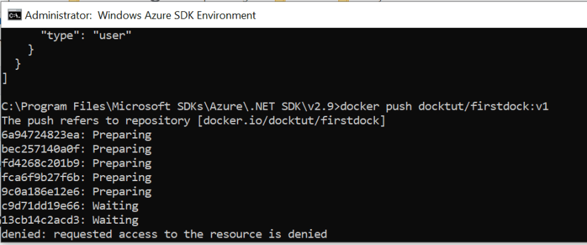
Task: Click the layer line fca6f9b27f6b: Preparing
Action: click(x=76, y=178)
